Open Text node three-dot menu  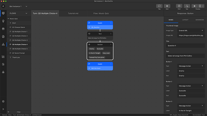111,34
